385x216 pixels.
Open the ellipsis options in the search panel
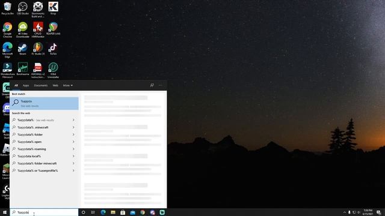[x=161, y=85]
